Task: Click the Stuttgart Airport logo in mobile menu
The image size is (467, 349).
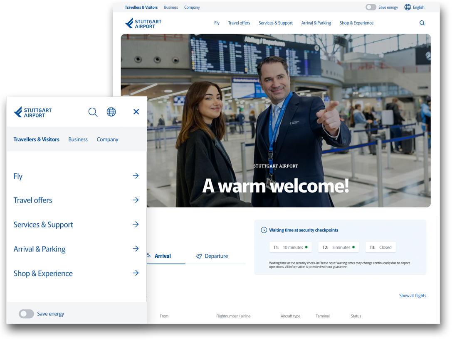Action: [33, 112]
